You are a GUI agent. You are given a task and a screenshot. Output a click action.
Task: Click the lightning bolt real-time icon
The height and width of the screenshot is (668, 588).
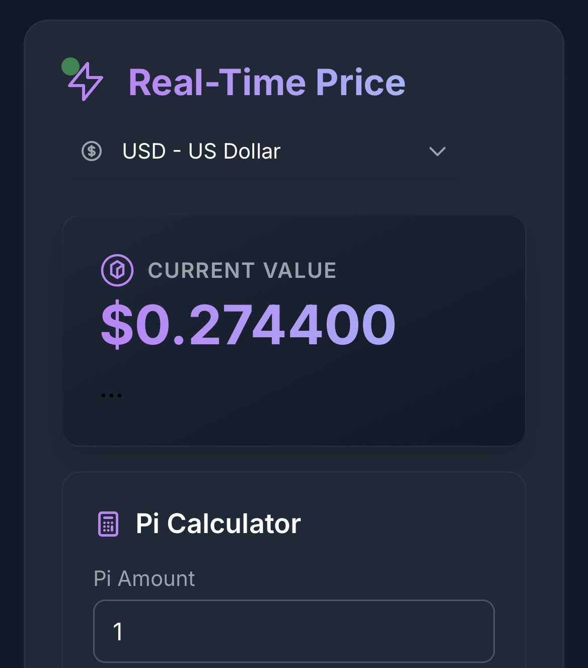tap(86, 82)
